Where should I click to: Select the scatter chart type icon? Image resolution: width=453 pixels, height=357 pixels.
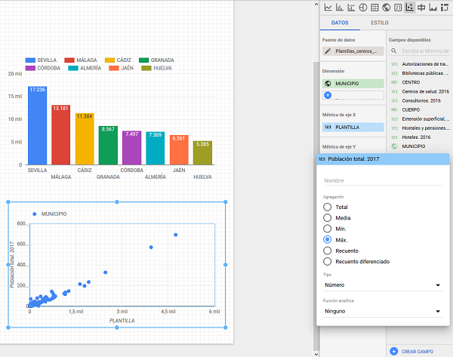click(410, 8)
